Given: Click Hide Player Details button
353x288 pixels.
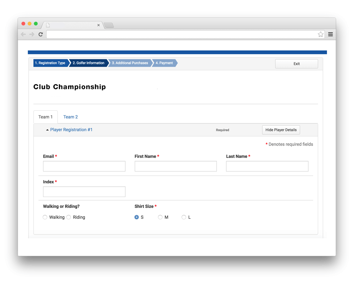Looking at the screenshot, I should tap(281, 130).
